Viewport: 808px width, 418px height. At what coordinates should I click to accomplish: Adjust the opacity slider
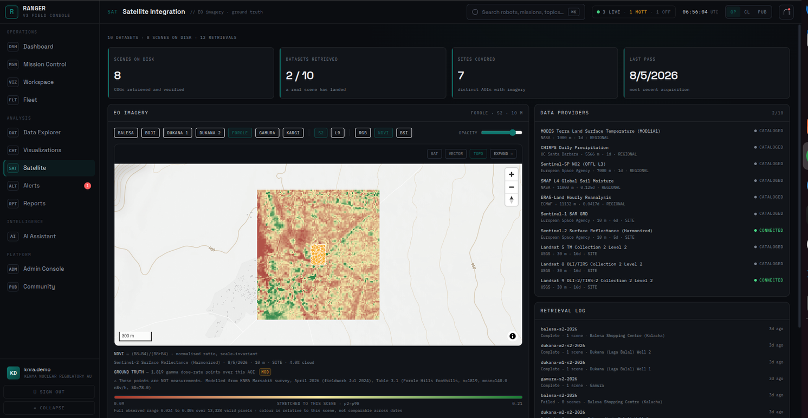pyautogui.click(x=502, y=133)
